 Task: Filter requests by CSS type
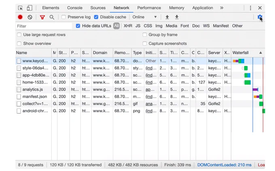click(x=148, y=26)
